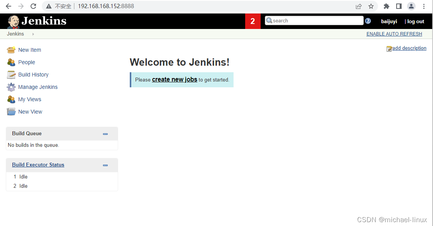Viewport: 433px width, 226px height.
Task: Reload the page with the refresh icon
Action: point(33,6)
